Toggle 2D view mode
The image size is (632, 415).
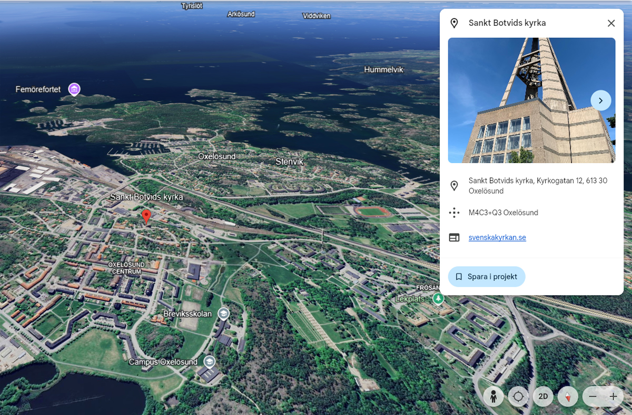coord(543,396)
